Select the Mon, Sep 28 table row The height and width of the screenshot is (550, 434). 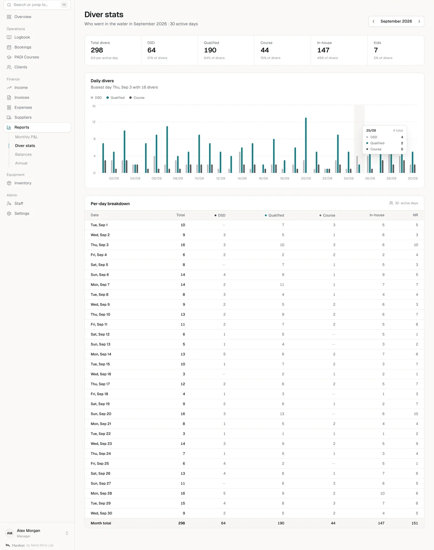(x=254, y=493)
